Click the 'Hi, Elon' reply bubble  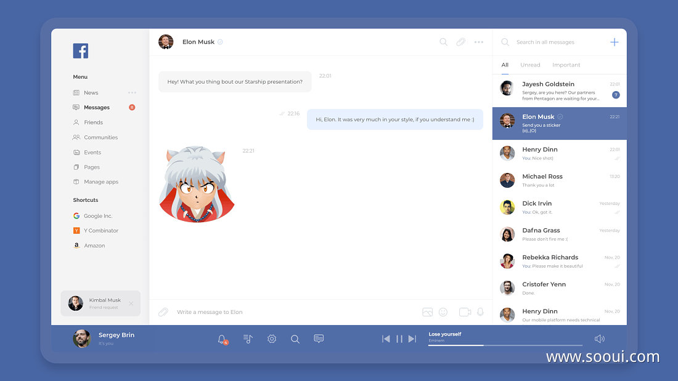(x=394, y=119)
